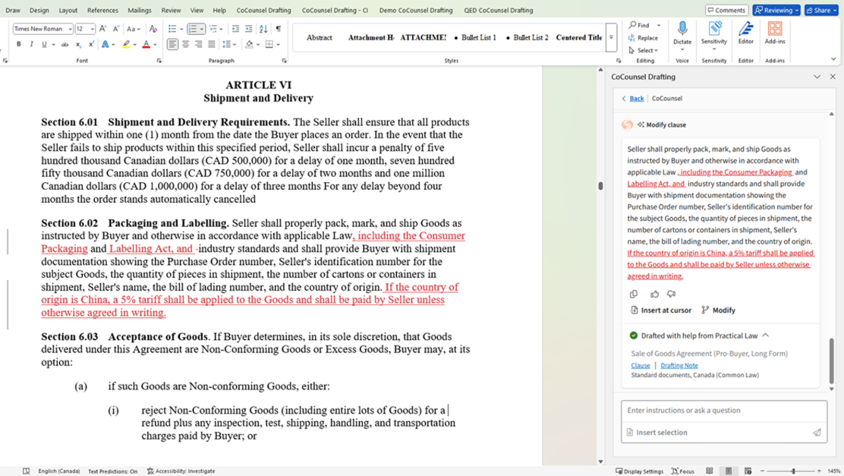Open the Clause link

[640, 365]
